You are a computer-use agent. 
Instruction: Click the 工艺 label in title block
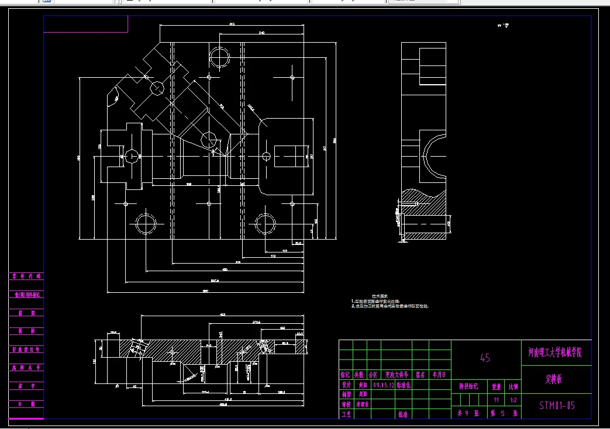[346, 414]
